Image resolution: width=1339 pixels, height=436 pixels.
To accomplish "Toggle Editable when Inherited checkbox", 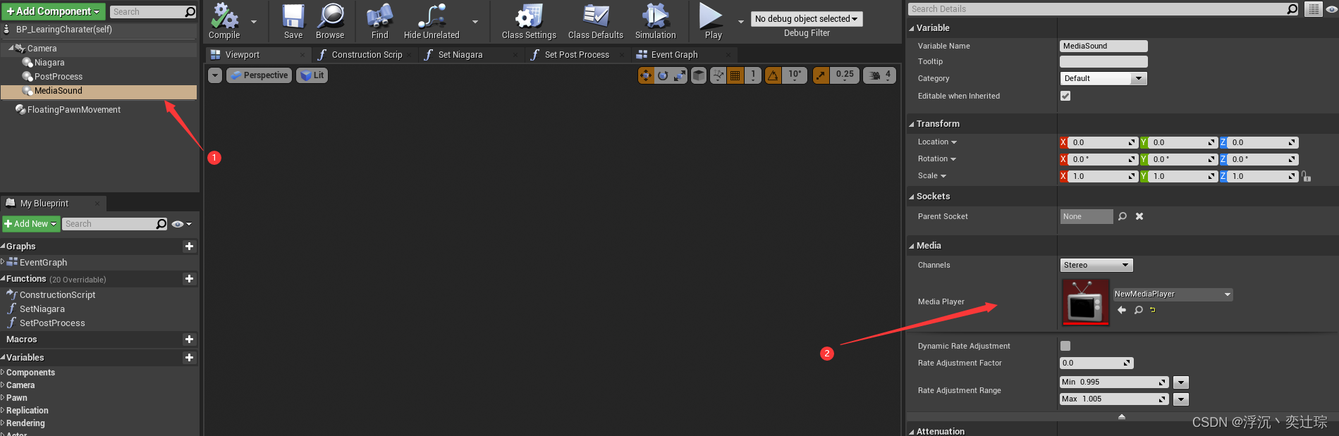I will [x=1065, y=96].
